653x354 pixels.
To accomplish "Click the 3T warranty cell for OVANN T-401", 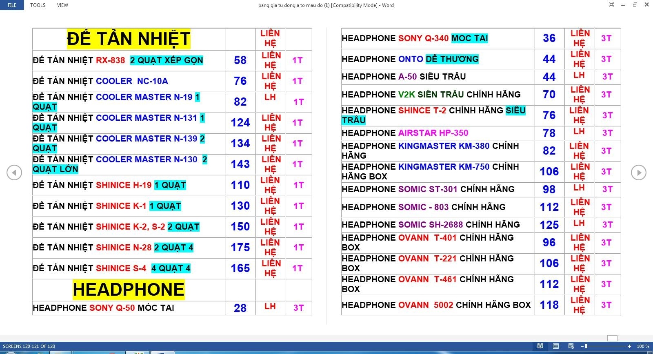I will point(606,243).
